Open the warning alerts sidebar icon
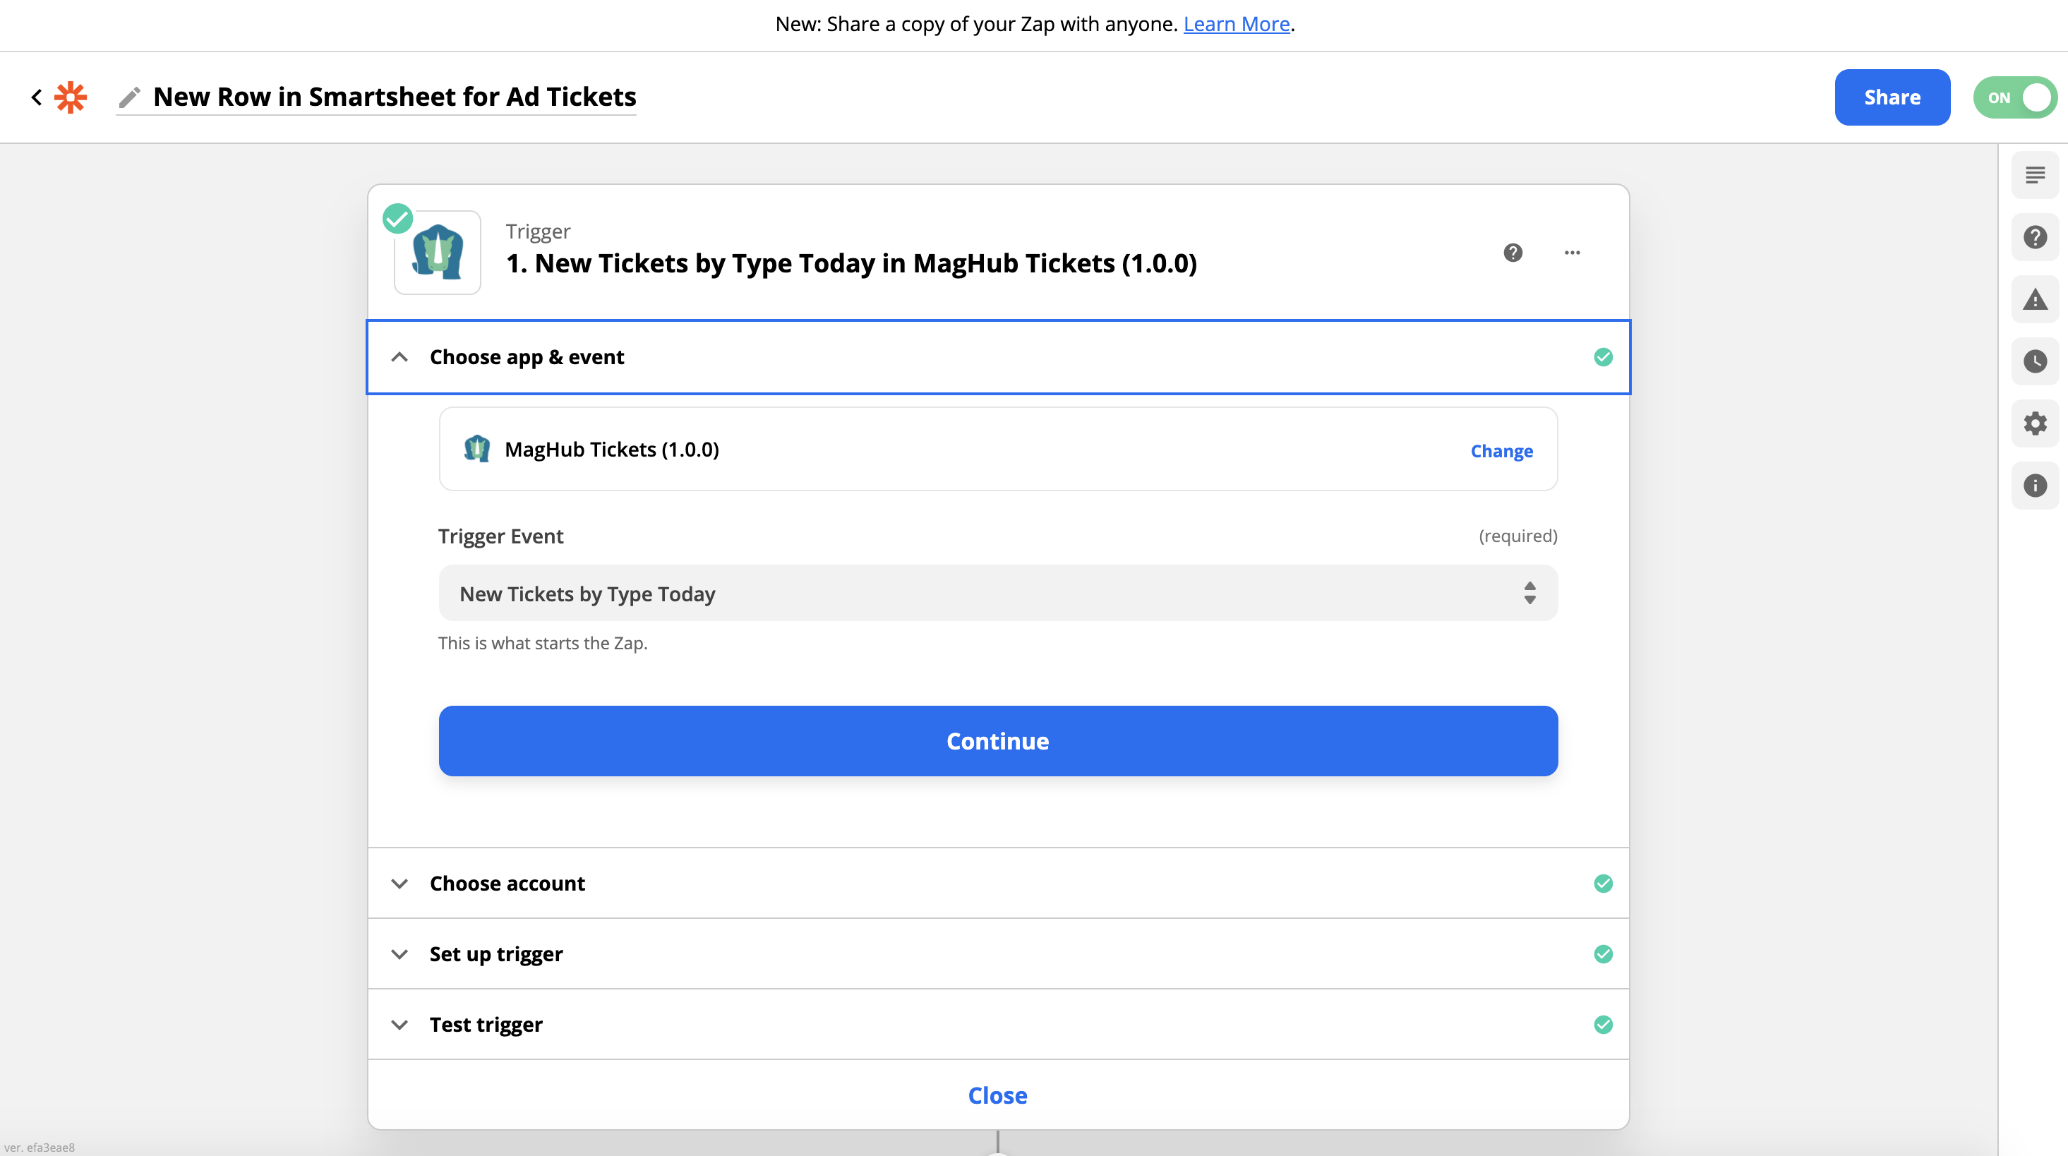Viewport: 2068px width, 1156px height. pyautogui.click(x=2034, y=299)
